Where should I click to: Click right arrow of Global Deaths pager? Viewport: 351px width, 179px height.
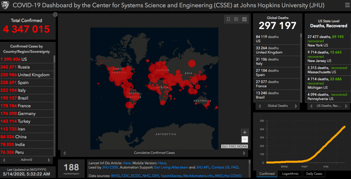(296, 106)
